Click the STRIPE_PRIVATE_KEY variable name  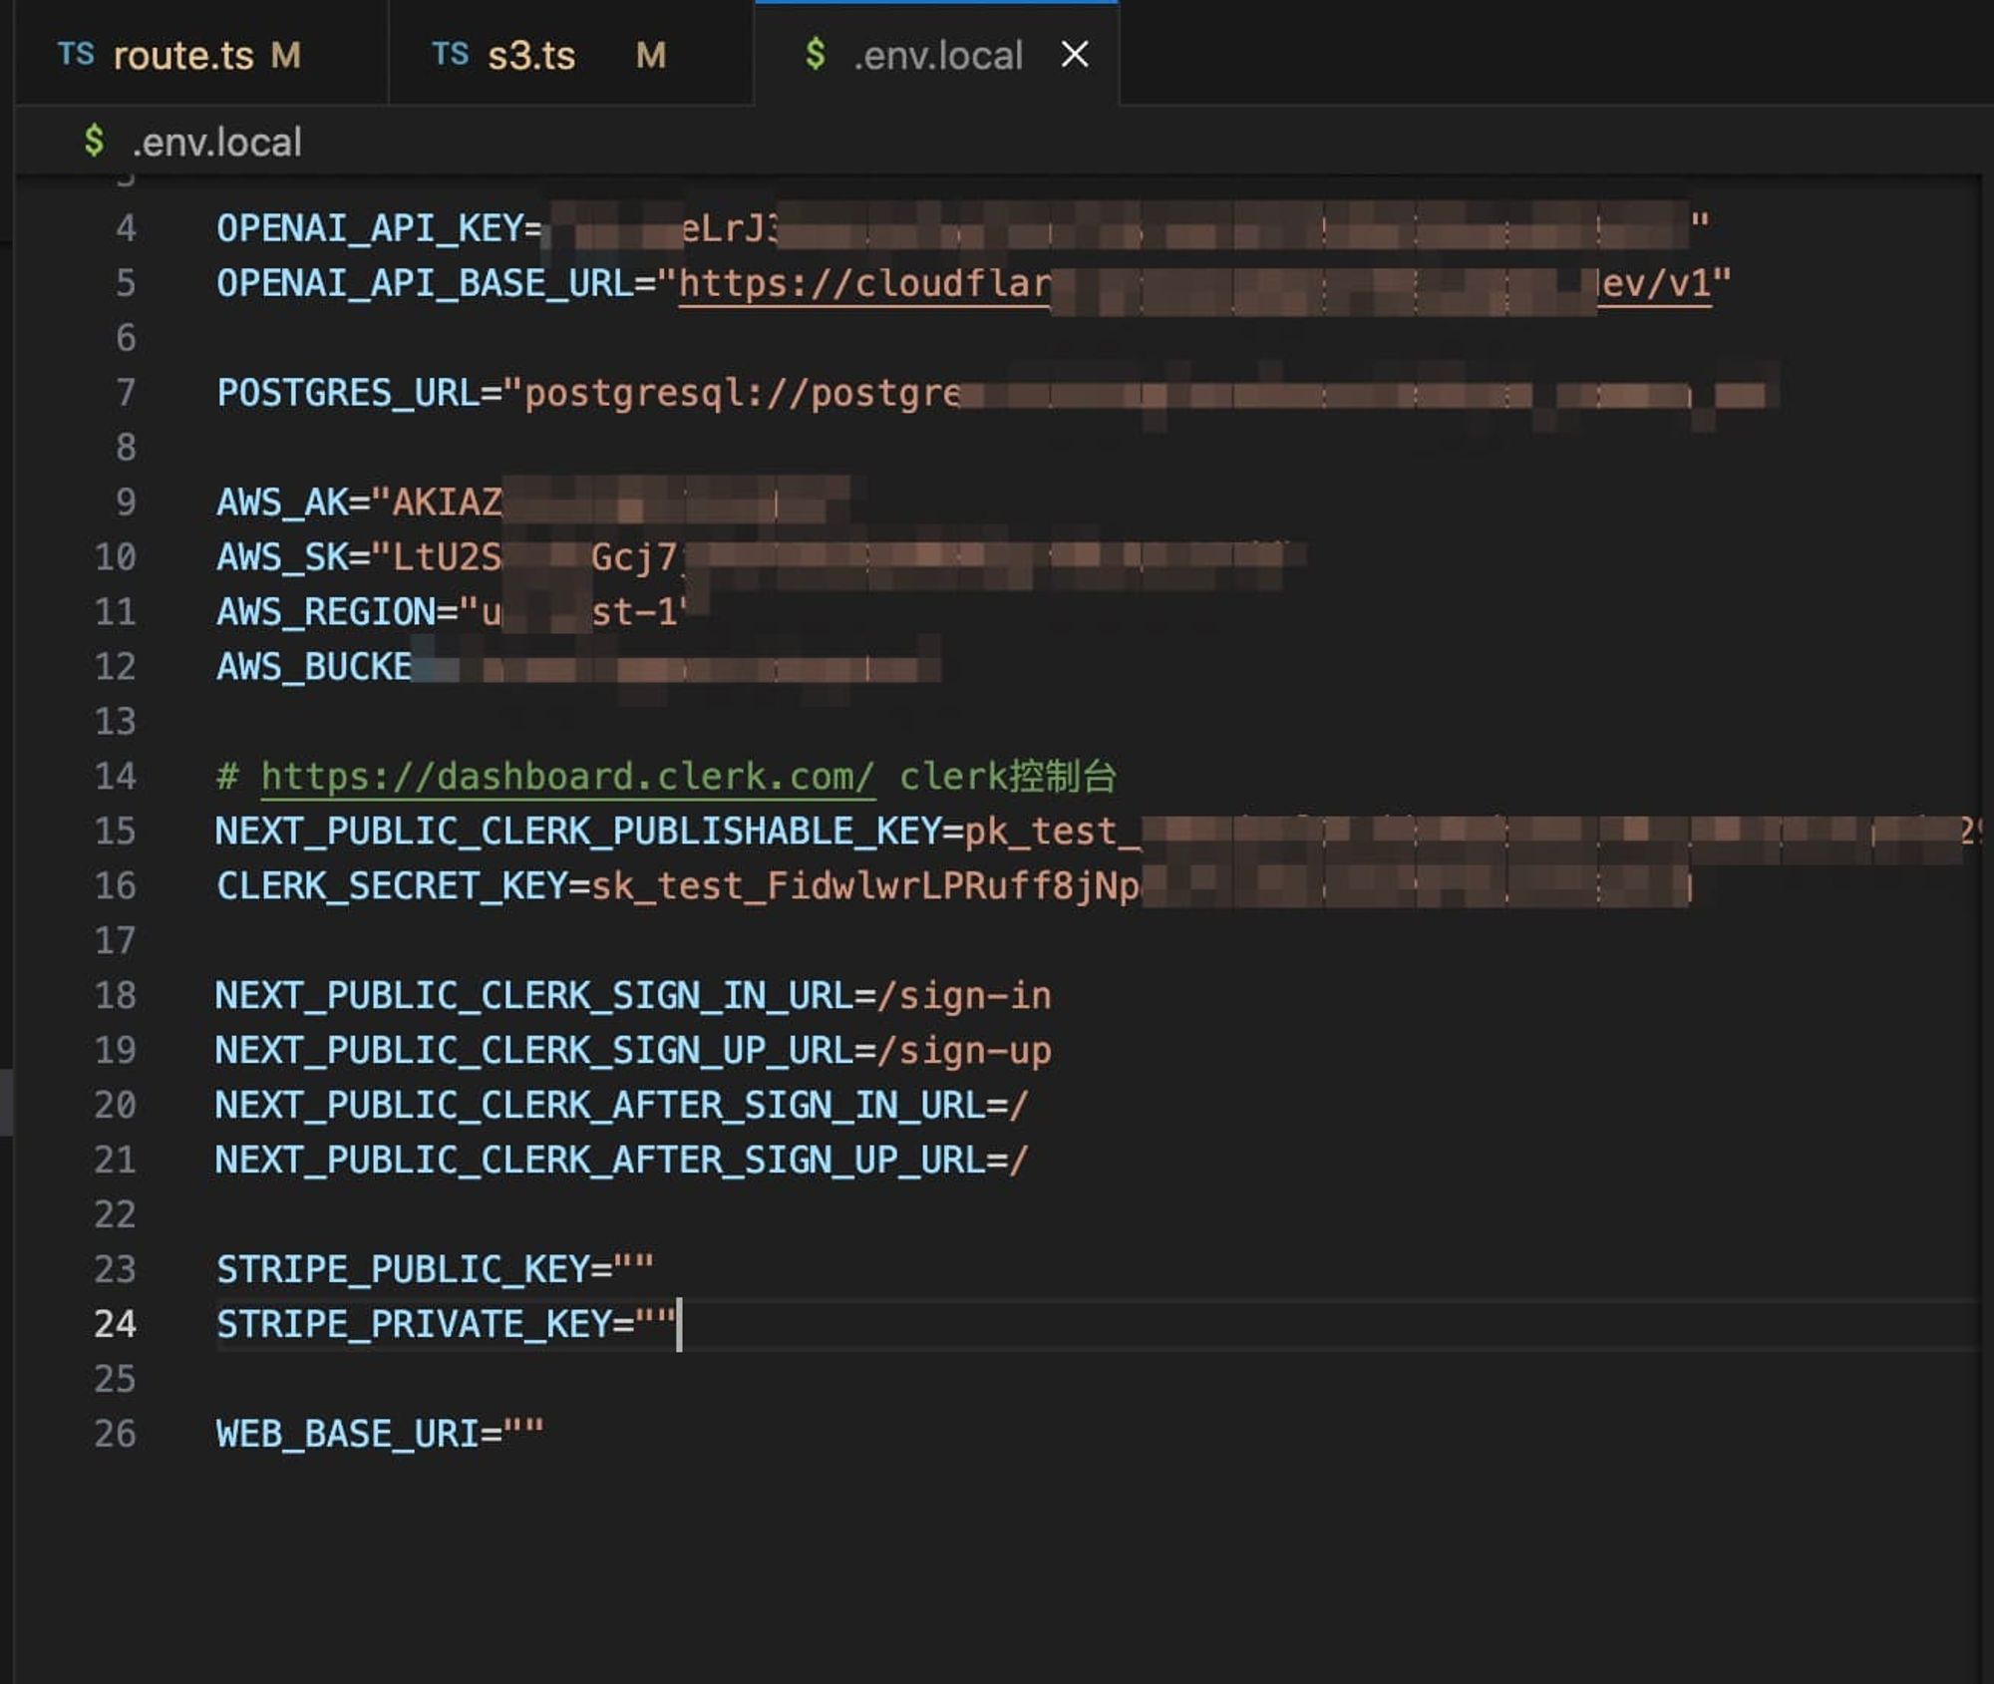click(x=414, y=1324)
